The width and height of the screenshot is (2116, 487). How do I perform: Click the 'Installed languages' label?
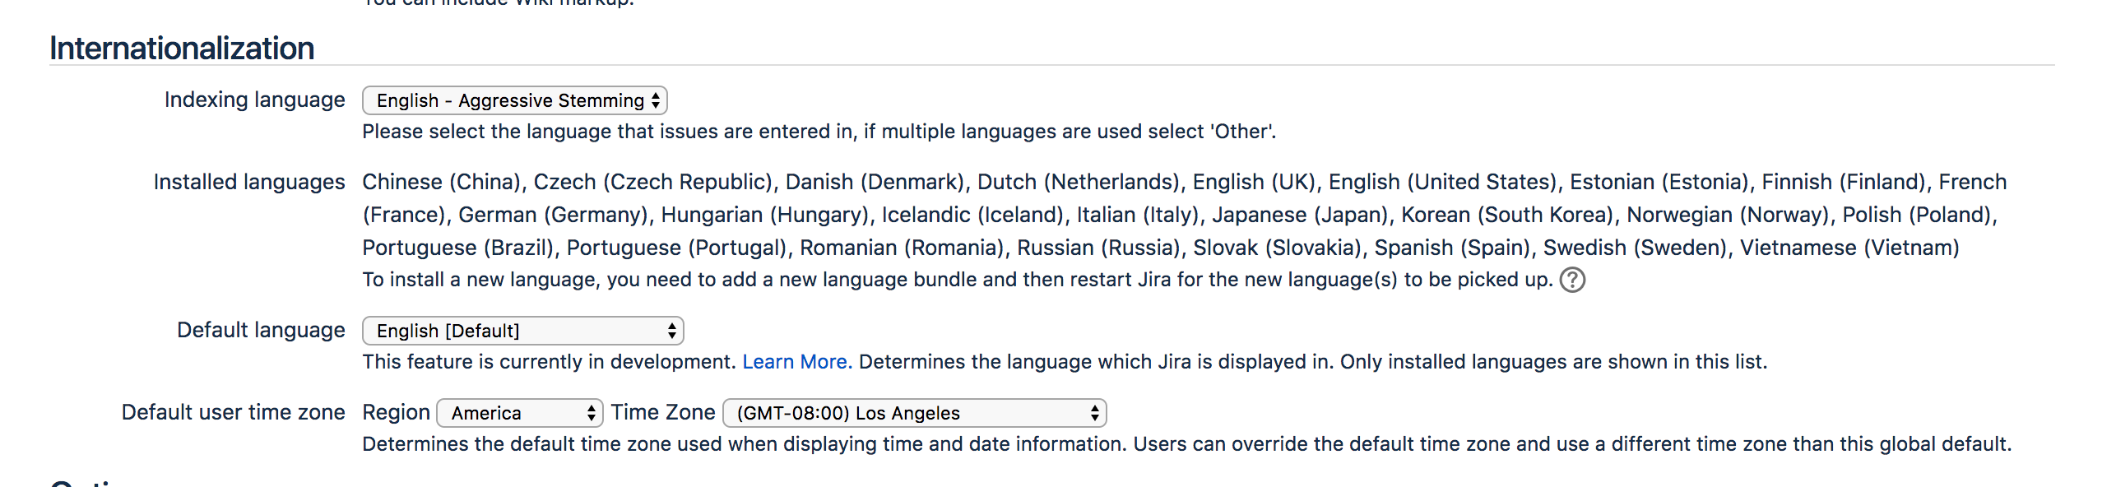(249, 182)
